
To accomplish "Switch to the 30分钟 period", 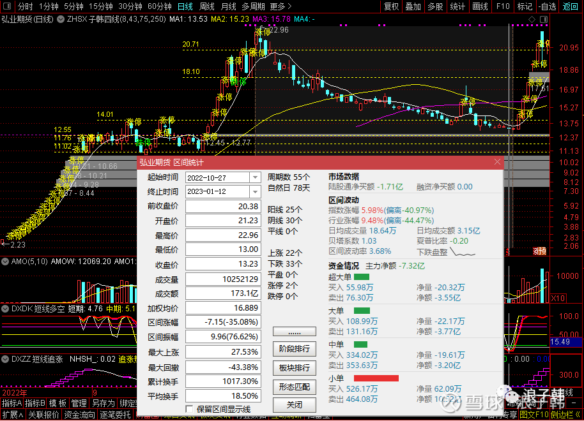I will pos(130,6).
